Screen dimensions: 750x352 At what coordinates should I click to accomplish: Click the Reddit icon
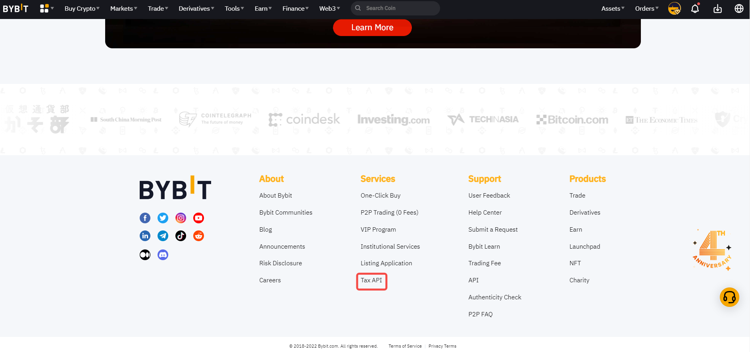198,236
